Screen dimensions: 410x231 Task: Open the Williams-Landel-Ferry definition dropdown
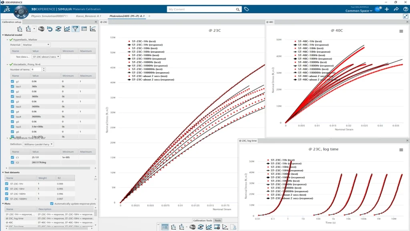pyautogui.click(x=38, y=144)
